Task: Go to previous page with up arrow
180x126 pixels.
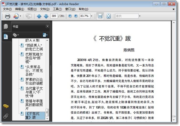Action: click(x=39, y=16)
